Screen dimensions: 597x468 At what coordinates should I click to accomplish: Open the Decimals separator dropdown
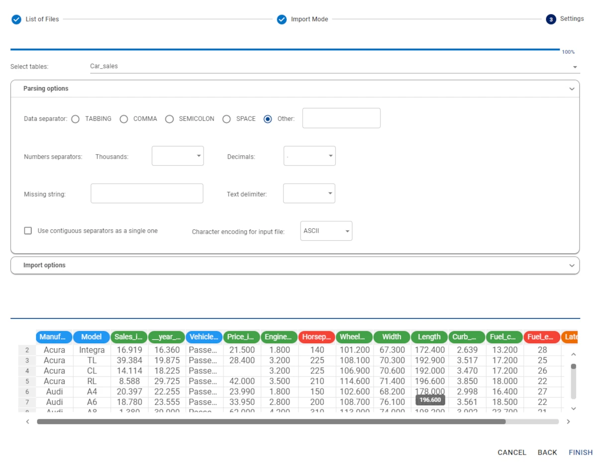coord(309,156)
